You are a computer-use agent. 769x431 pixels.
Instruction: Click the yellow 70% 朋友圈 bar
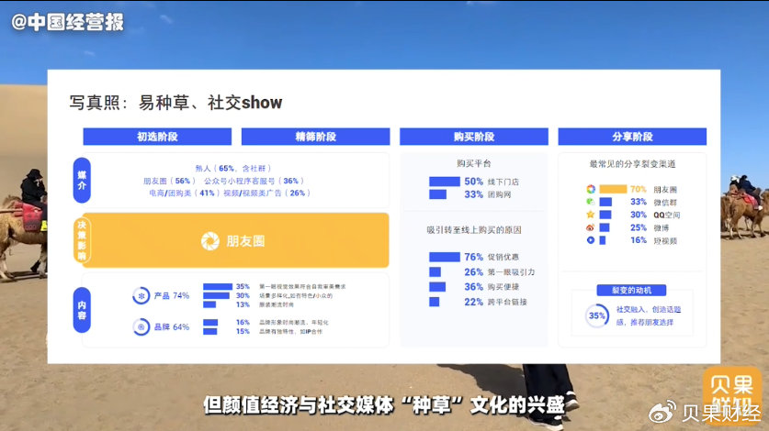613,189
